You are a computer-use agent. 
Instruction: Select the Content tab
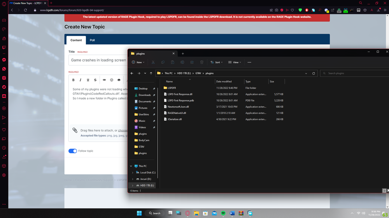[76, 40]
